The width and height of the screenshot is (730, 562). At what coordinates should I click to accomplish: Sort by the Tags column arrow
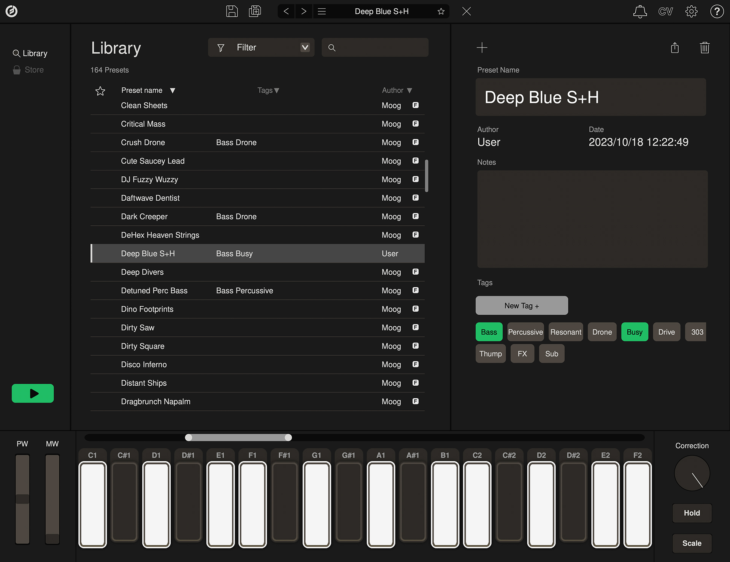(x=277, y=90)
